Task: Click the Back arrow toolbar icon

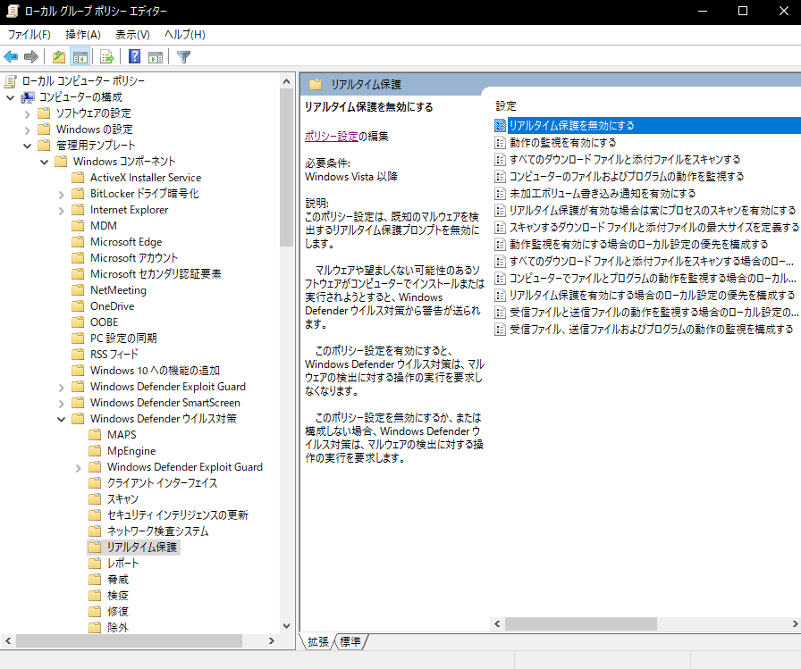Action: pyautogui.click(x=11, y=56)
